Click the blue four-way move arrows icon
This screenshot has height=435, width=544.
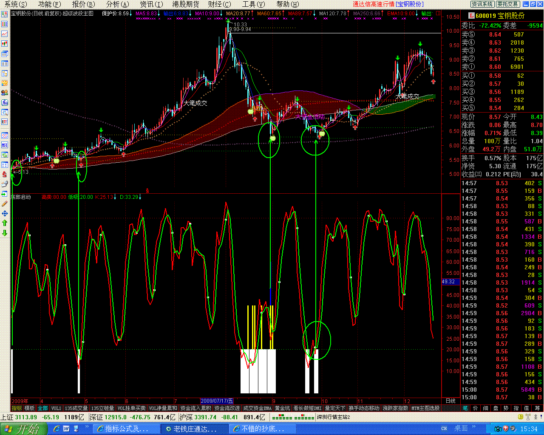5,213
